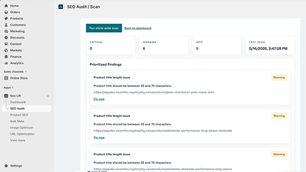The width and height of the screenshot is (306, 172).
Task: Click the Analytics bar chart icon
Action: [x=6, y=63]
